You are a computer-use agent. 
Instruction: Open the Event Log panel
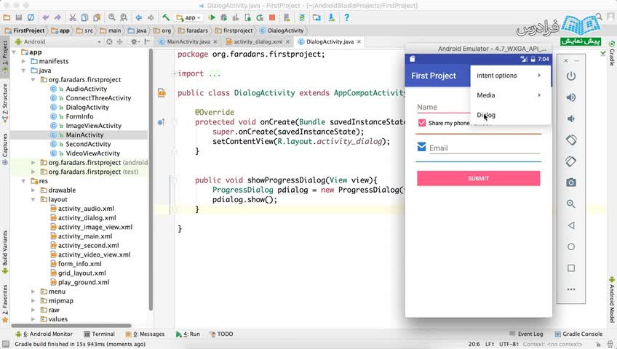[x=526, y=334]
